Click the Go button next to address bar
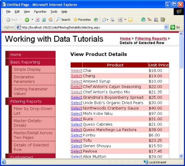185x166 pixels. tap(175, 27)
